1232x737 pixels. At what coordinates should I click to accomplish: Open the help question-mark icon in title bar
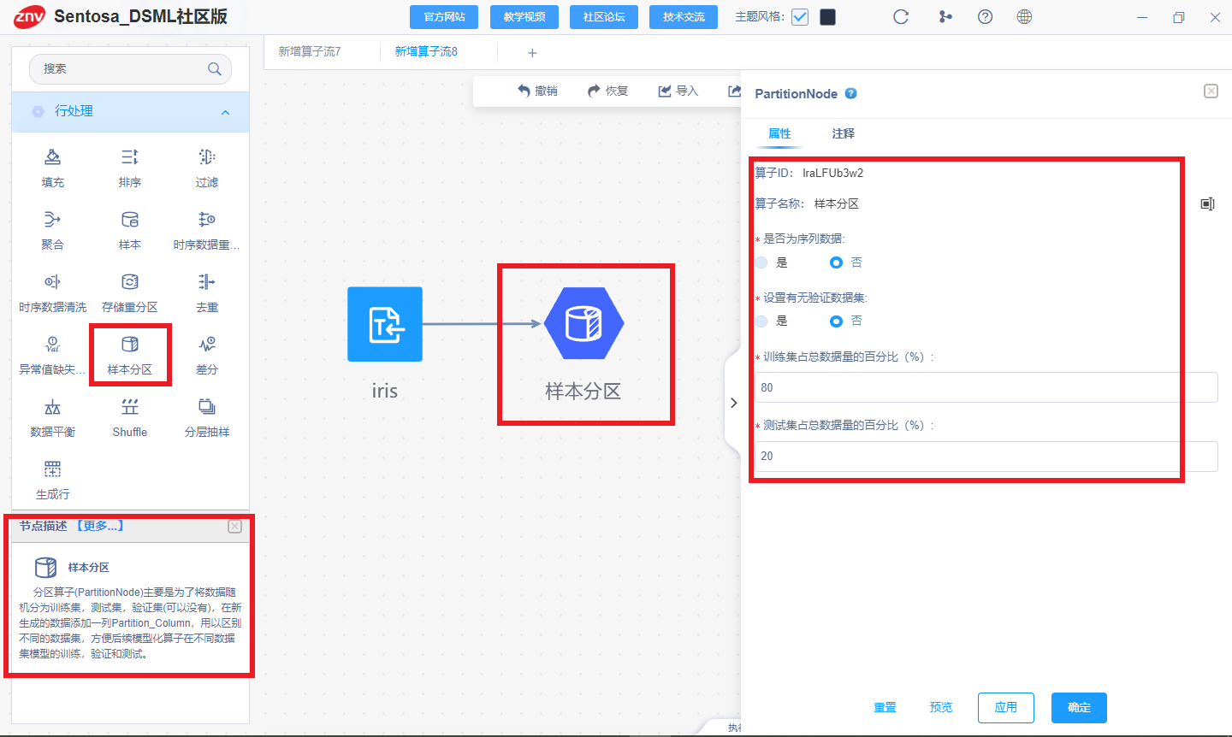tap(985, 17)
